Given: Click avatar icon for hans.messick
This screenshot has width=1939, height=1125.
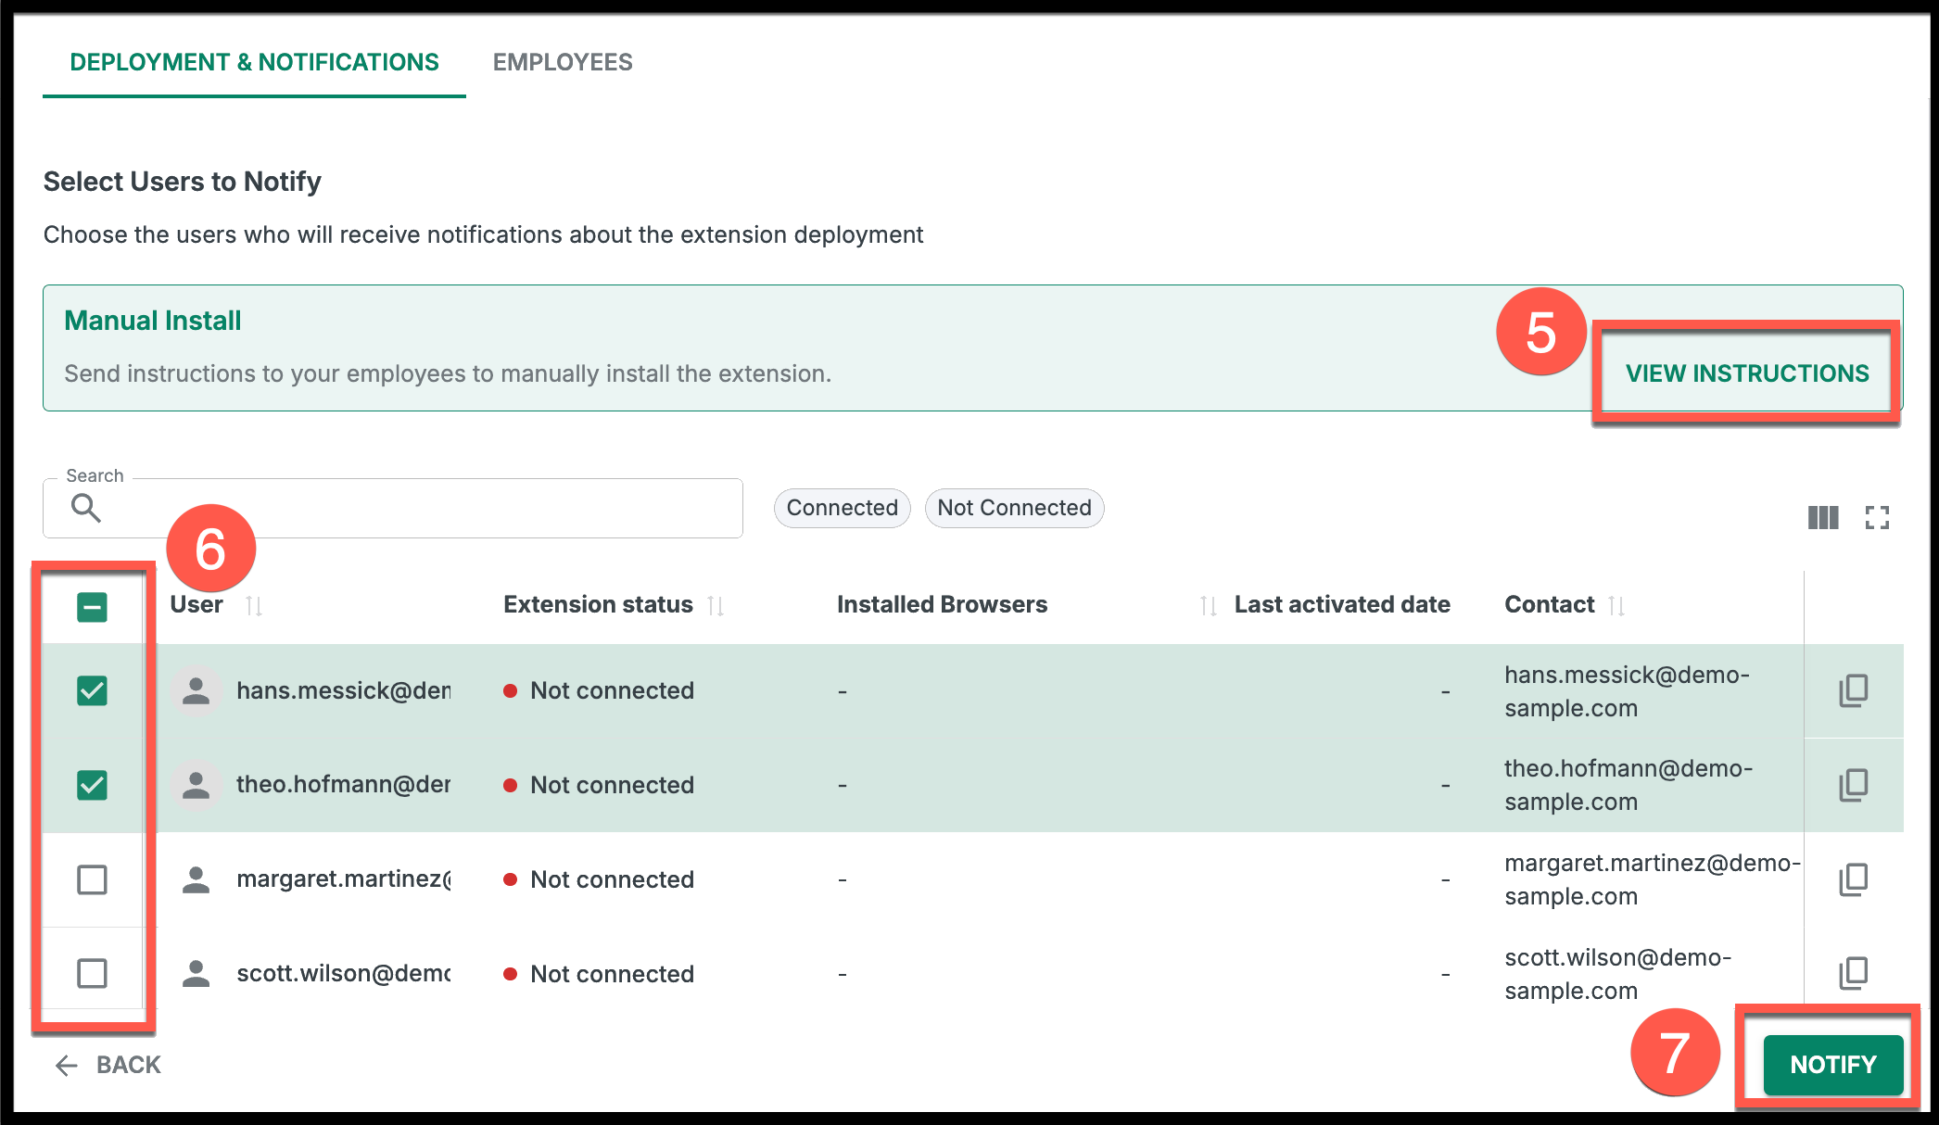Looking at the screenshot, I should 196,691.
